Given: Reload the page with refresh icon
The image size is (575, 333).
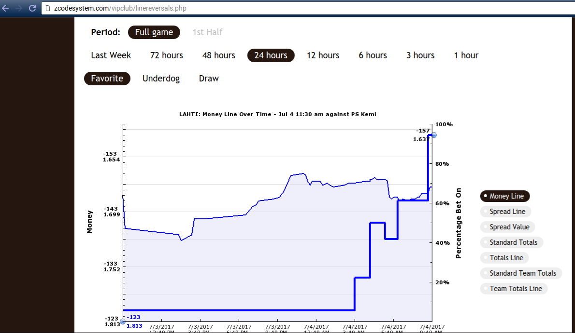Looking at the screenshot, I should point(32,8).
